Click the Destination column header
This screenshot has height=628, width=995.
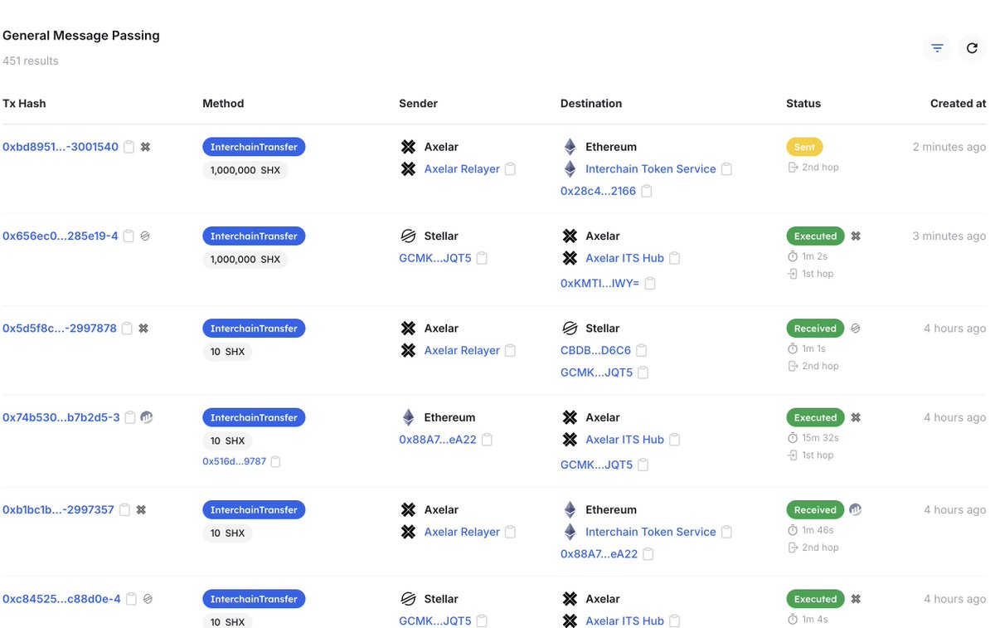(591, 104)
